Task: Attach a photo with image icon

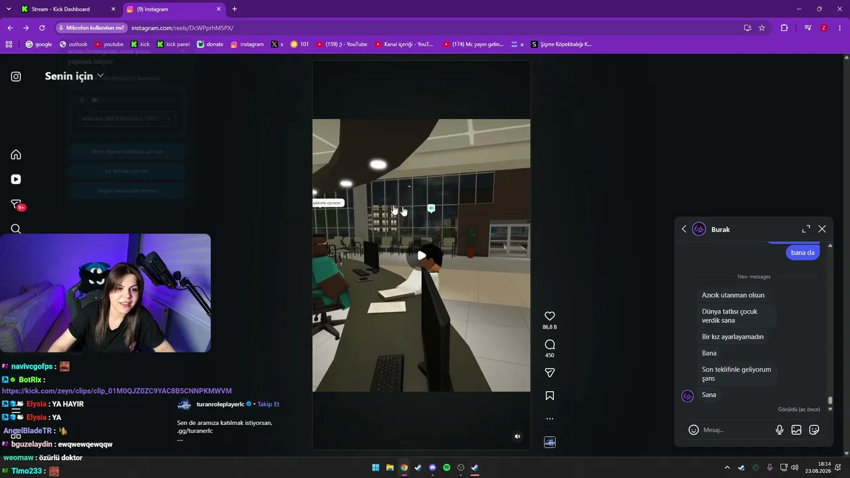Action: 796,430
